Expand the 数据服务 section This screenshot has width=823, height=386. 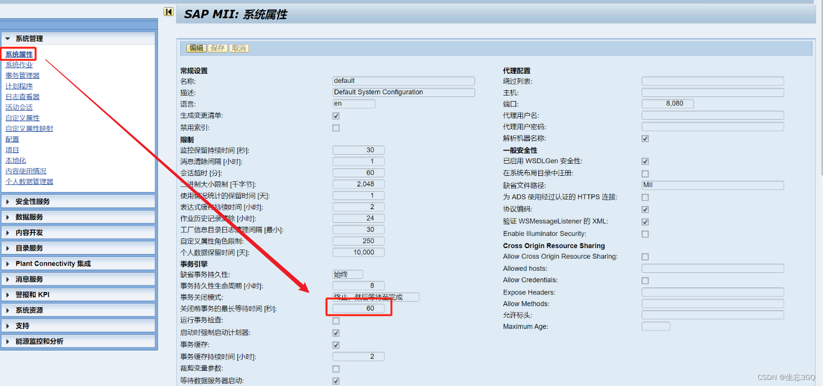click(x=79, y=217)
